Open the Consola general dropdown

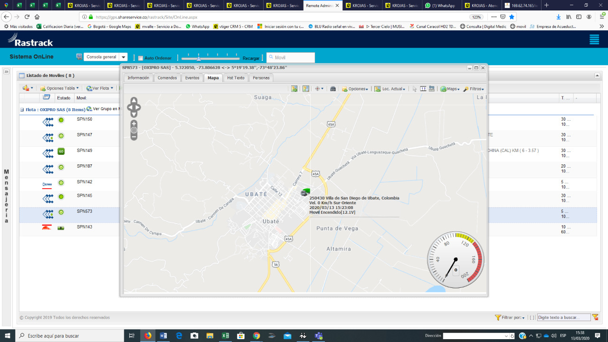123,57
